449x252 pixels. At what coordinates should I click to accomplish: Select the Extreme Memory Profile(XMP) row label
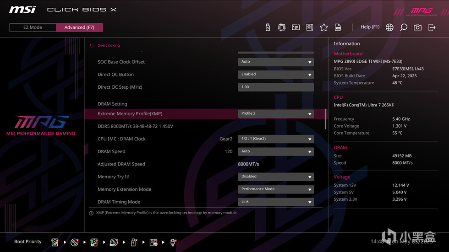point(130,114)
